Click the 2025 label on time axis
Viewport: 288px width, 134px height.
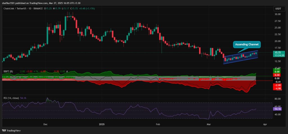101,123
